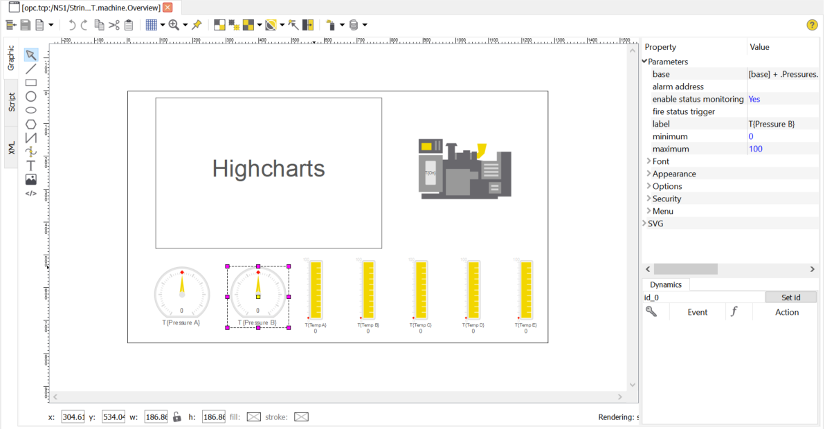Click the Save floppy disk icon

tap(26, 25)
